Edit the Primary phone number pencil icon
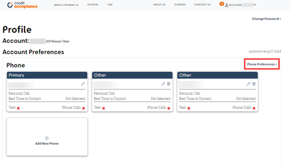 pyautogui.click(x=83, y=84)
